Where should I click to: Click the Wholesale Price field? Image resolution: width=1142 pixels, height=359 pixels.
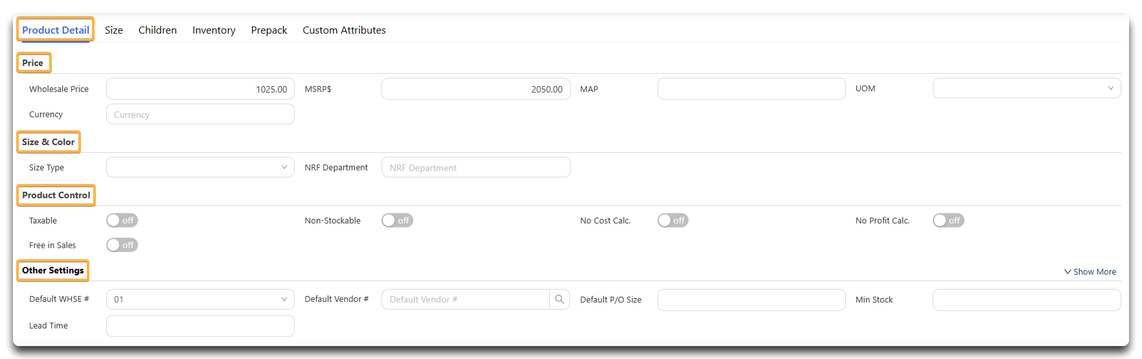(x=200, y=89)
